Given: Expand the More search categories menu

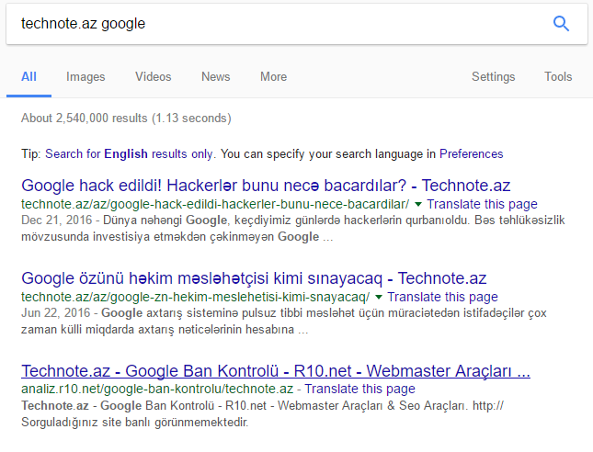Looking at the screenshot, I should pos(273,77).
